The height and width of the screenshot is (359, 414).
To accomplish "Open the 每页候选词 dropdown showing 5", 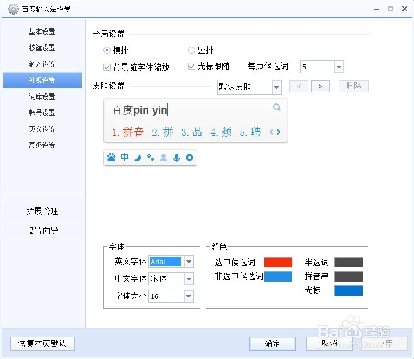I will point(322,67).
